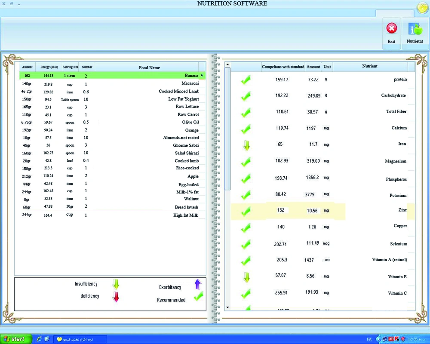
Task: Click the red Exit icon
Action: 392,28
